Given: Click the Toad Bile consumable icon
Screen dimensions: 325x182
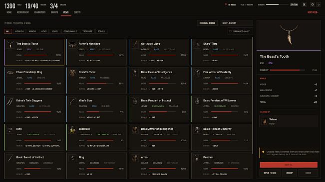Looking at the screenshot, I should pos(72,130).
